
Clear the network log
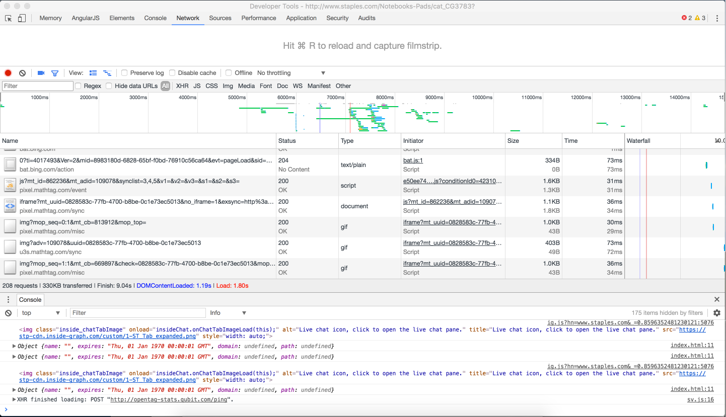[22, 73]
